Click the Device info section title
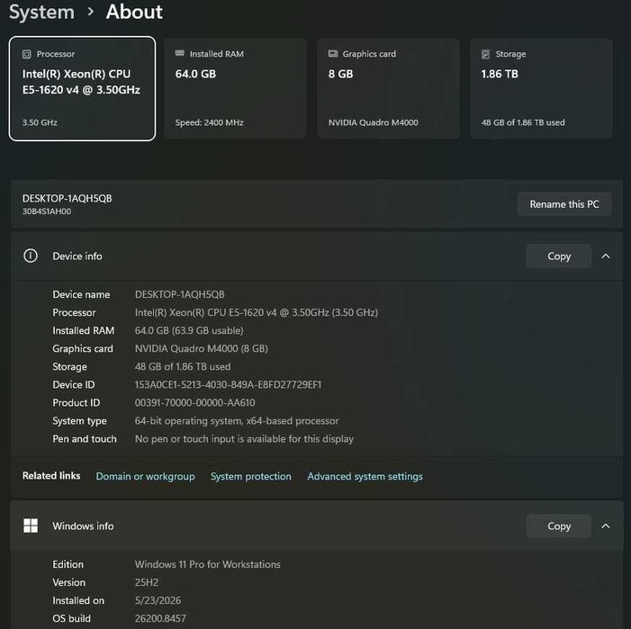This screenshot has height=629, width=631. click(x=77, y=256)
